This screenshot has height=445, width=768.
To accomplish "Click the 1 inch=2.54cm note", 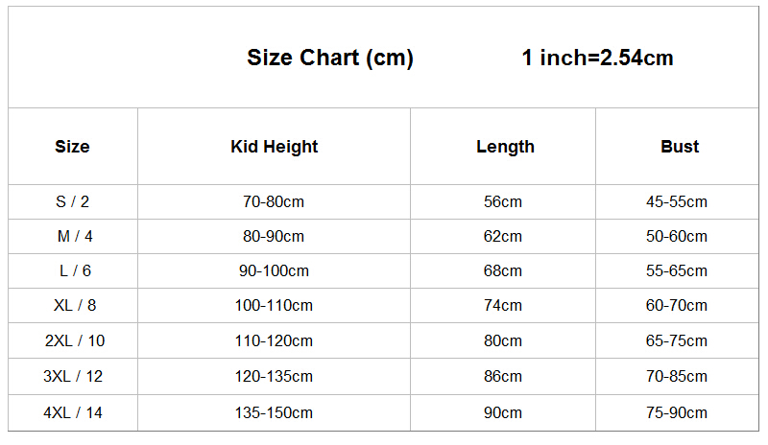I will [x=597, y=58].
